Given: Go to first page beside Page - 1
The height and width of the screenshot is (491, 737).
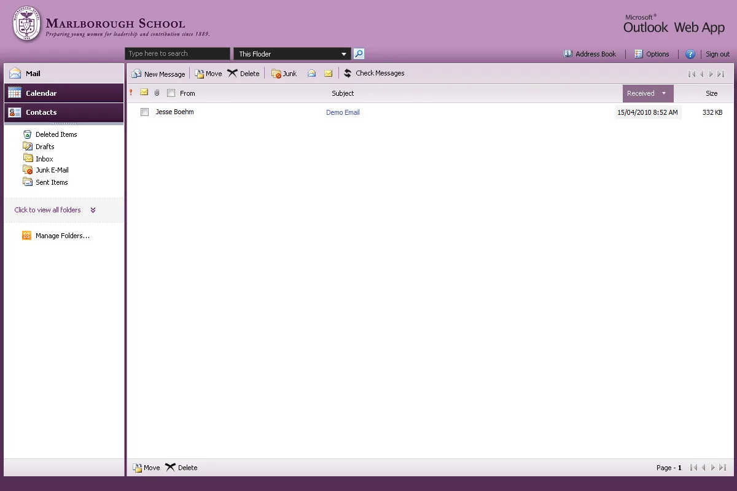Looking at the screenshot, I should click(694, 468).
